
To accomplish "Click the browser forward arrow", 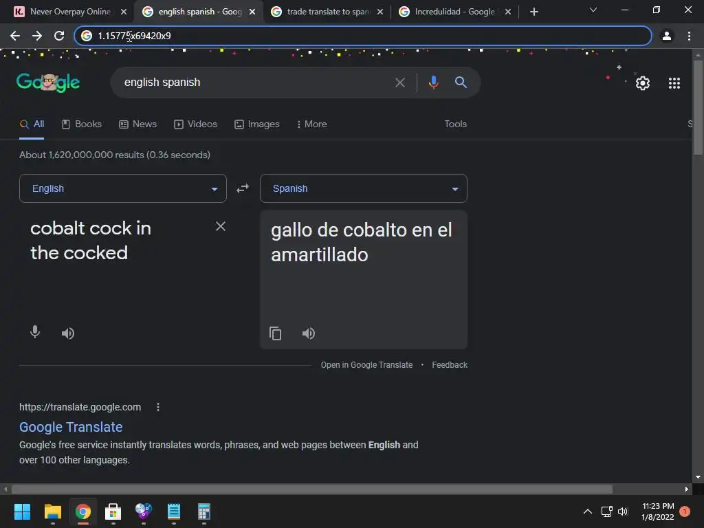I will pos(37,36).
